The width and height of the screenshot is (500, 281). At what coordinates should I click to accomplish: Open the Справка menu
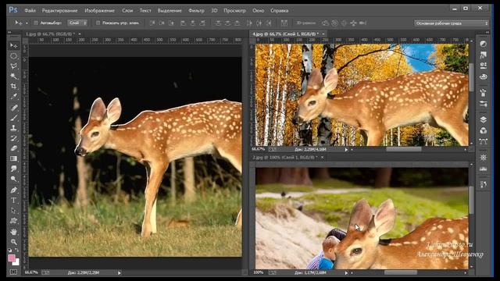pyautogui.click(x=280, y=10)
